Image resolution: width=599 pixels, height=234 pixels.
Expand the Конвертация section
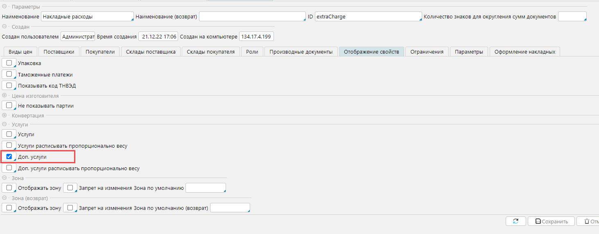[5, 115]
